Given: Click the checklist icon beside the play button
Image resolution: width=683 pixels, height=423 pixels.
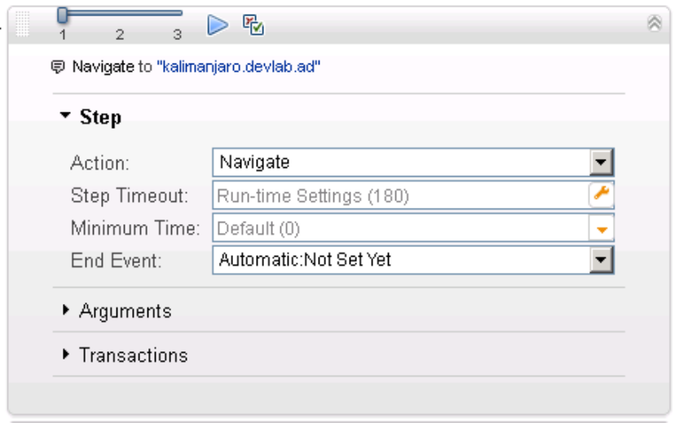Looking at the screenshot, I should (253, 25).
